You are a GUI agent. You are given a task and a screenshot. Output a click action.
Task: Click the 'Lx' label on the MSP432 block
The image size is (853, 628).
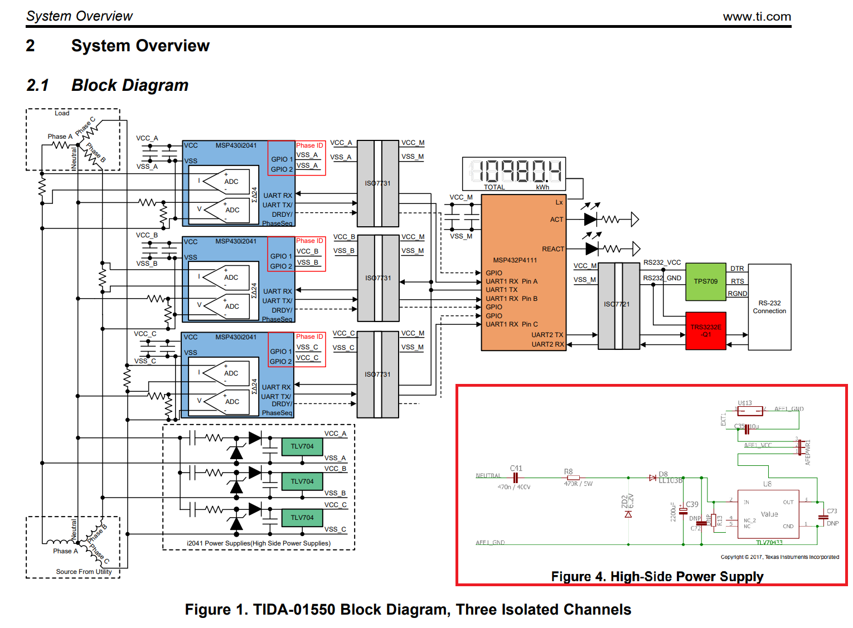click(x=559, y=202)
